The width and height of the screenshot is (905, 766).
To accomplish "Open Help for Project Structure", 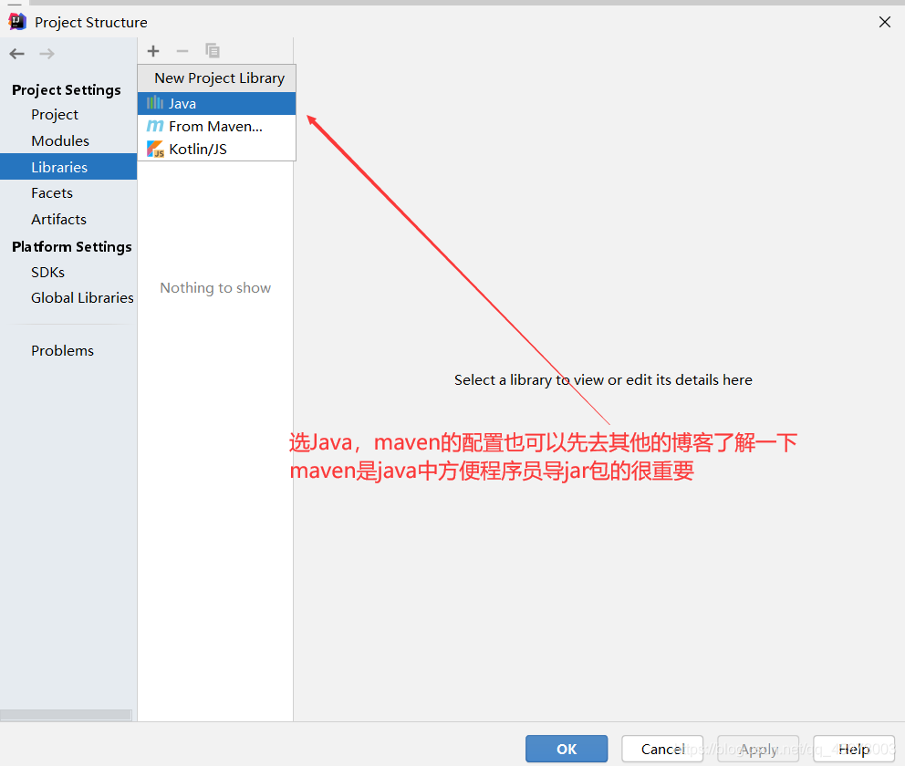I will tap(854, 749).
